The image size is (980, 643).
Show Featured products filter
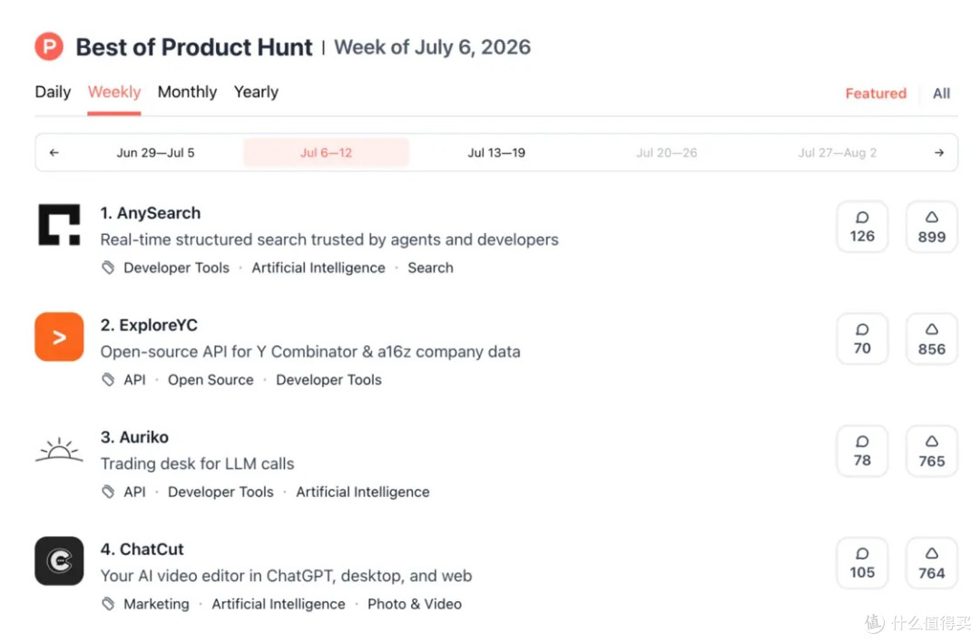[x=876, y=93]
